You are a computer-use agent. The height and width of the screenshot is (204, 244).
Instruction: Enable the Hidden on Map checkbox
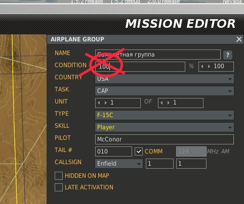pyautogui.click(x=59, y=176)
